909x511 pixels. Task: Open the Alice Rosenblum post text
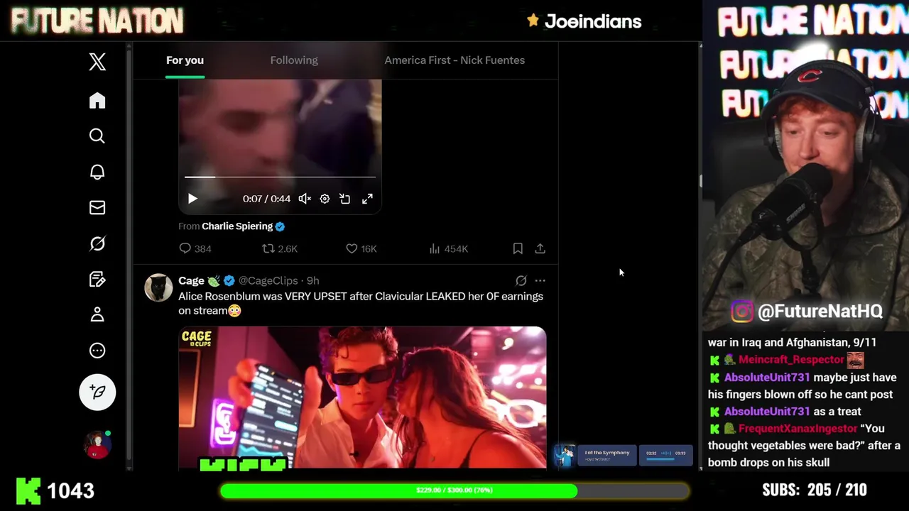(x=361, y=303)
